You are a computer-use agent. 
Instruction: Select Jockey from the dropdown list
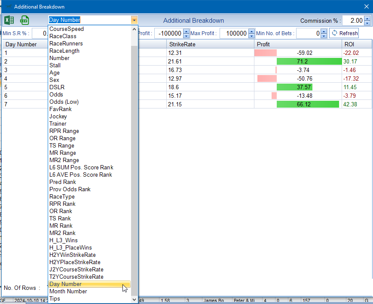click(58, 116)
